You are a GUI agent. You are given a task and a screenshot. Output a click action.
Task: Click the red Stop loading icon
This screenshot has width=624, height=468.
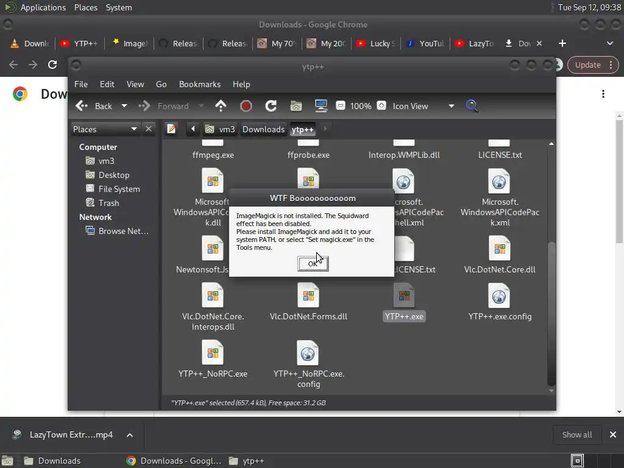(x=246, y=106)
